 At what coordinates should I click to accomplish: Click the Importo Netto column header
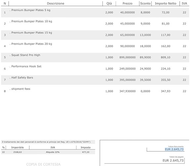coord(166,4)
